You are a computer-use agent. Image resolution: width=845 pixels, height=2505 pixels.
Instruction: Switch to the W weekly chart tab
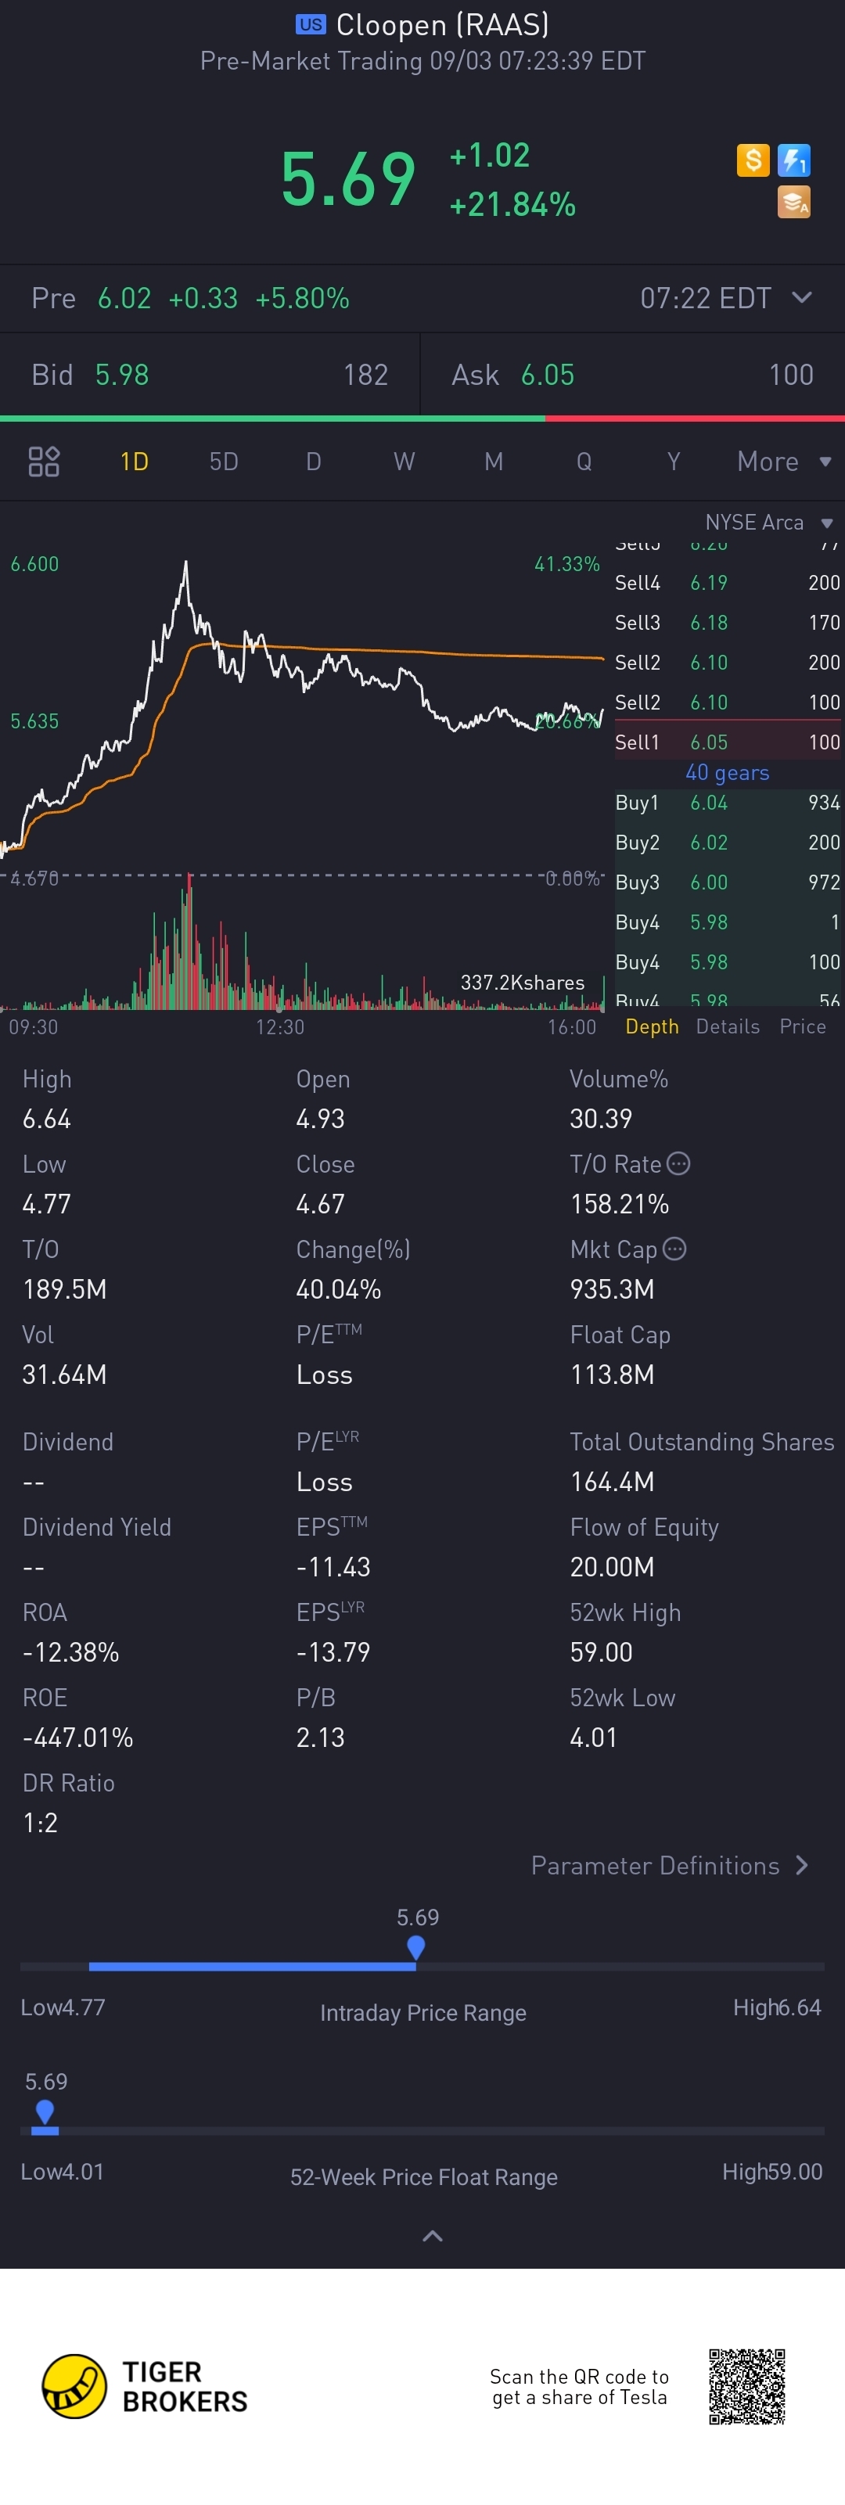(x=404, y=461)
